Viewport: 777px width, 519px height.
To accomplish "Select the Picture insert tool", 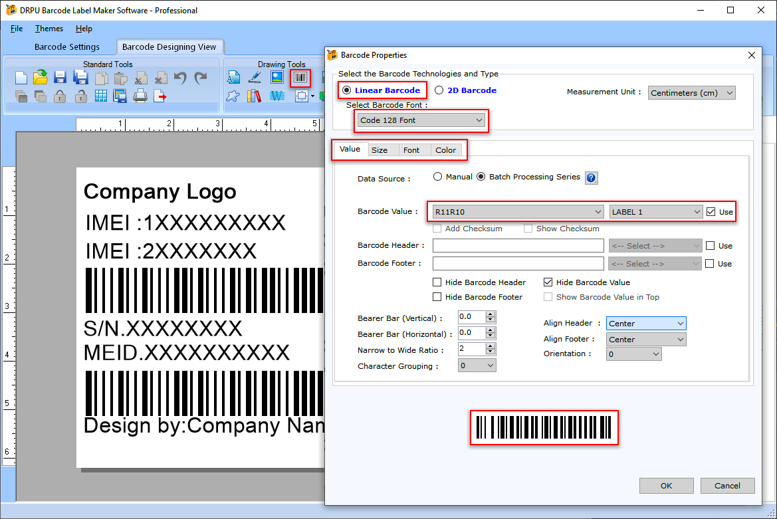I will 277,77.
